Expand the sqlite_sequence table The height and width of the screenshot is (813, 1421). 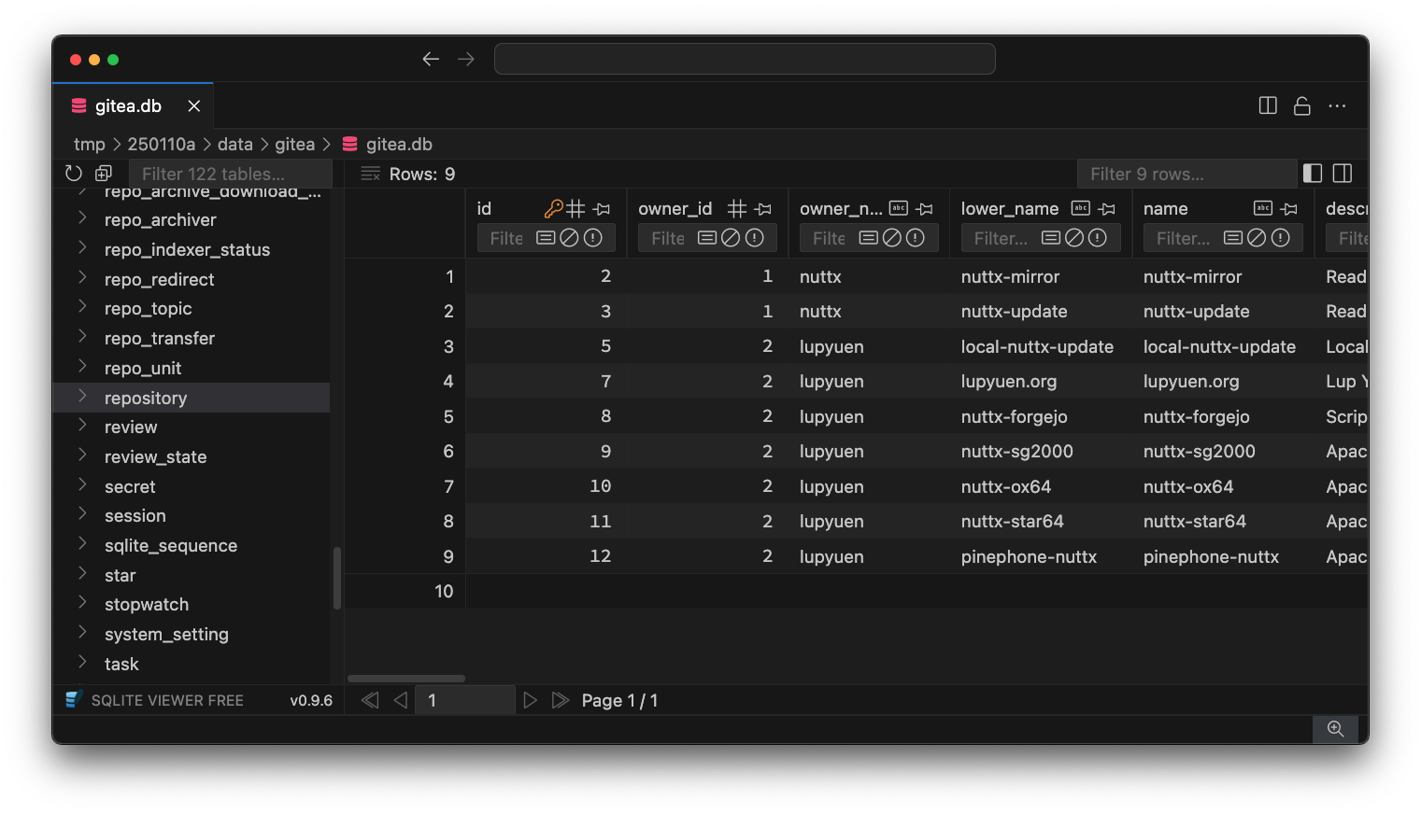point(82,544)
